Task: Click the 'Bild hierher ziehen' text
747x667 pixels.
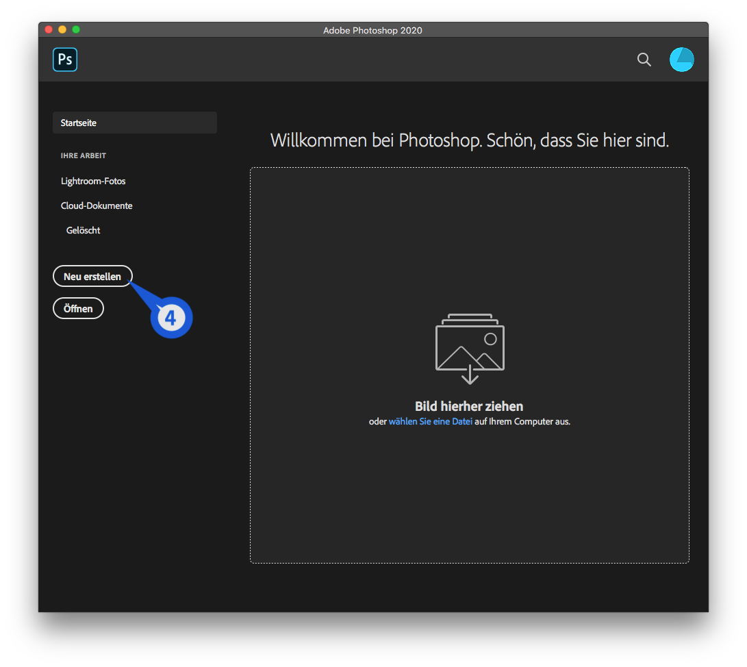Action: click(x=469, y=406)
